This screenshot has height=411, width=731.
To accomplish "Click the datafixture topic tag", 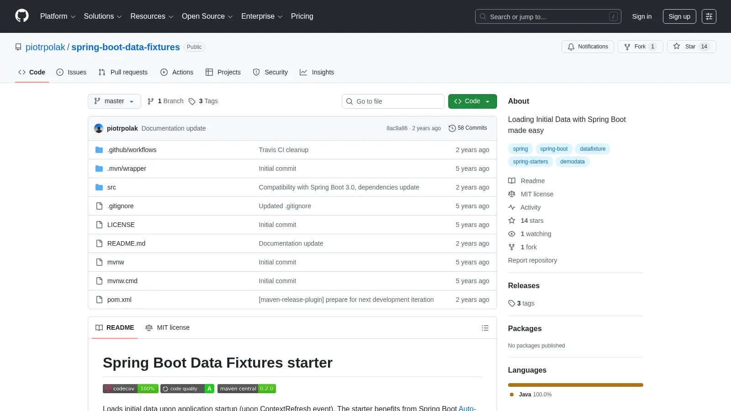I will tap(593, 149).
